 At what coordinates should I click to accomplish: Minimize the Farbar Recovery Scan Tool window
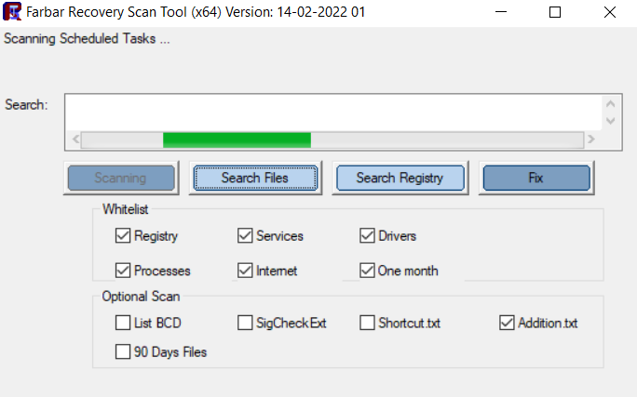coord(501,12)
